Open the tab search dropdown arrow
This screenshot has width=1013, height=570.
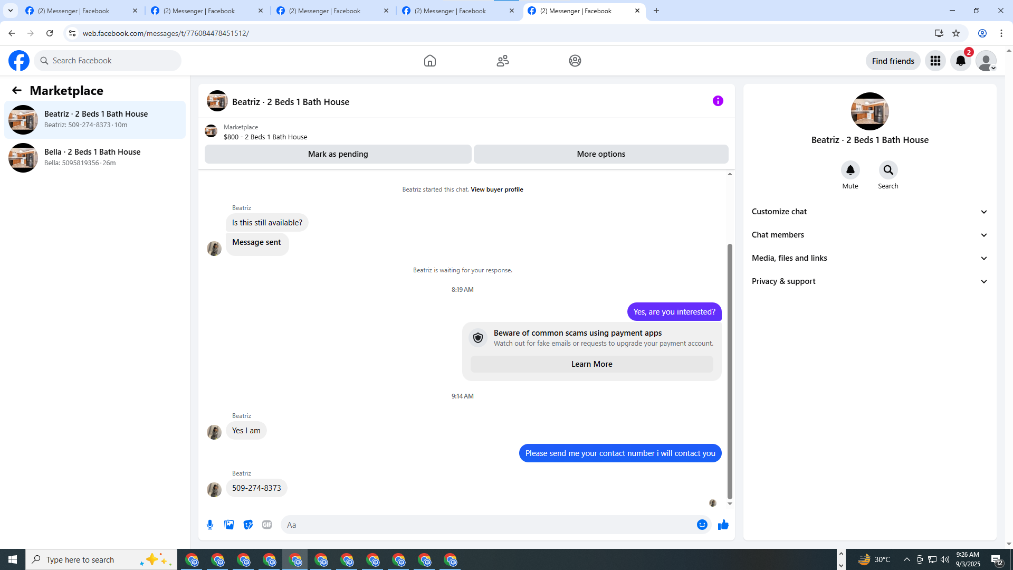coord(11,11)
